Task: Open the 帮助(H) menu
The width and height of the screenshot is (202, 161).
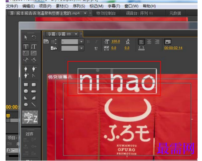Action: click(149, 6)
